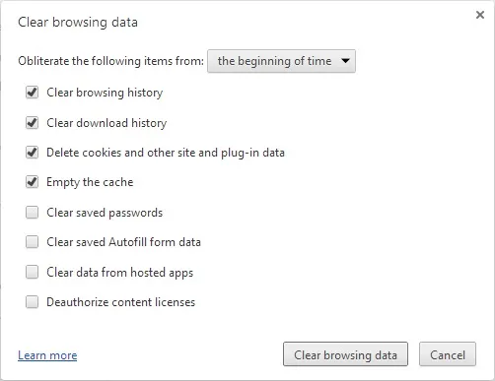
Task: Click the Clear download history label text
Action: [106, 123]
